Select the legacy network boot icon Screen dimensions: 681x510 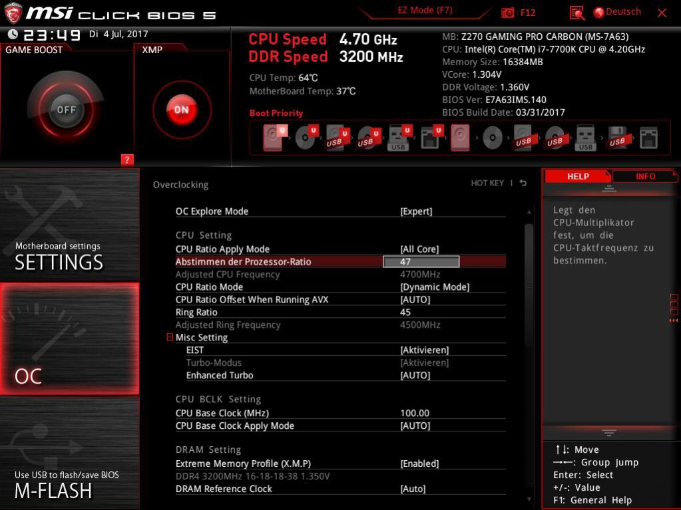pos(648,138)
